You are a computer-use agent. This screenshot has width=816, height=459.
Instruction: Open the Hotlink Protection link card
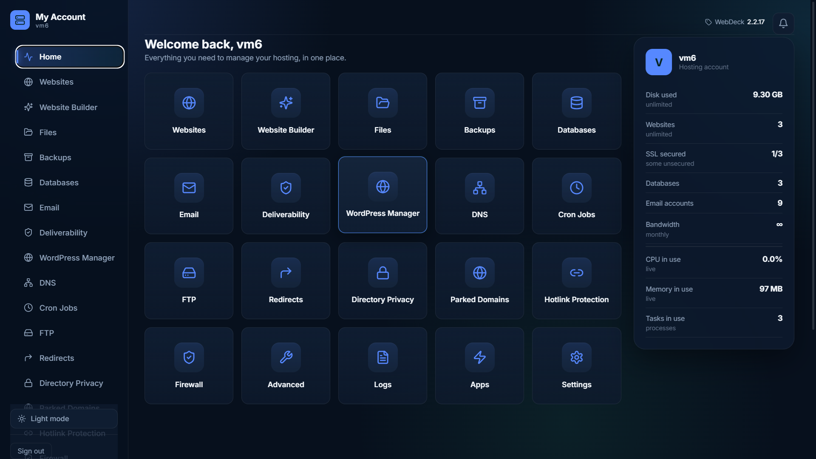[576, 280]
